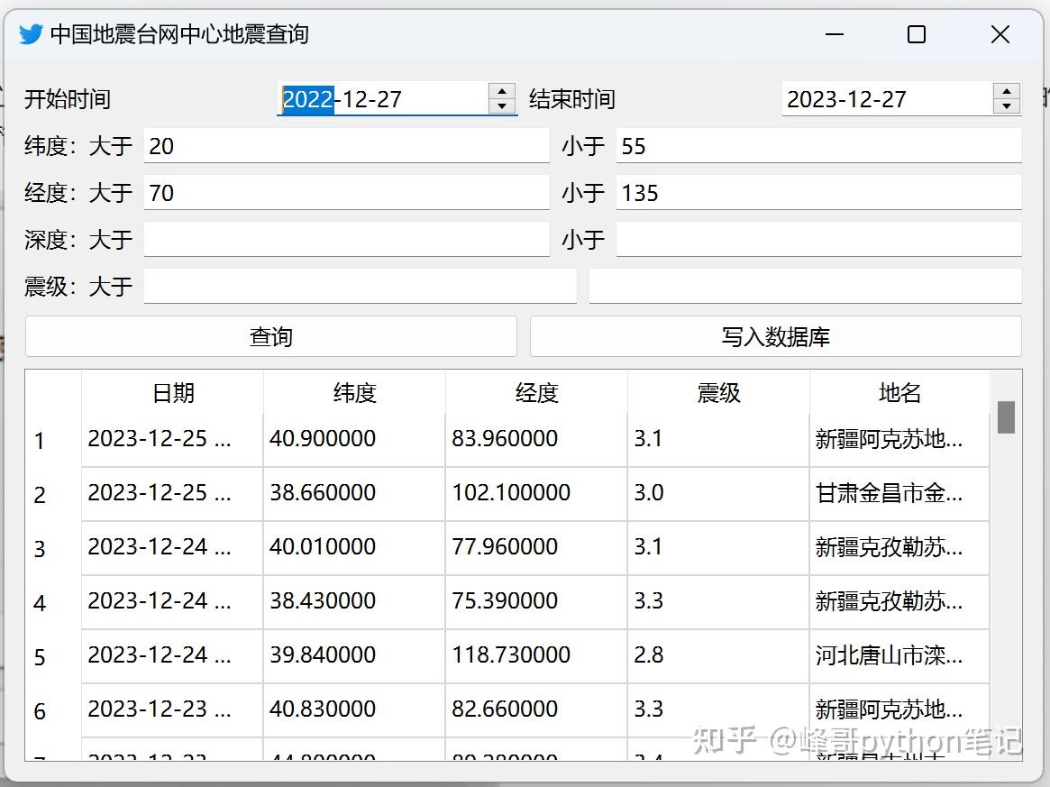1050x787 pixels.
Task: Click place cell in row 1
Action: 899,440
